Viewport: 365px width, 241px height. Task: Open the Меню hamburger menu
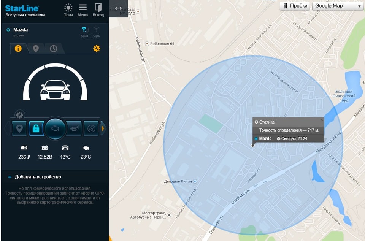(x=83, y=8)
